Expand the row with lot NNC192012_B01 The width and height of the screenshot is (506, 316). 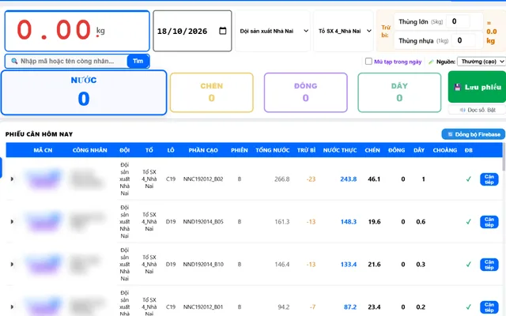(12, 307)
